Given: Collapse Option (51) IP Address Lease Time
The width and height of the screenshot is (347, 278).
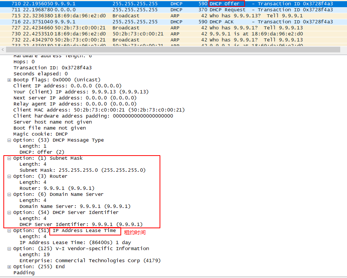Looking at the screenshot, I should [x=9, y=231].
